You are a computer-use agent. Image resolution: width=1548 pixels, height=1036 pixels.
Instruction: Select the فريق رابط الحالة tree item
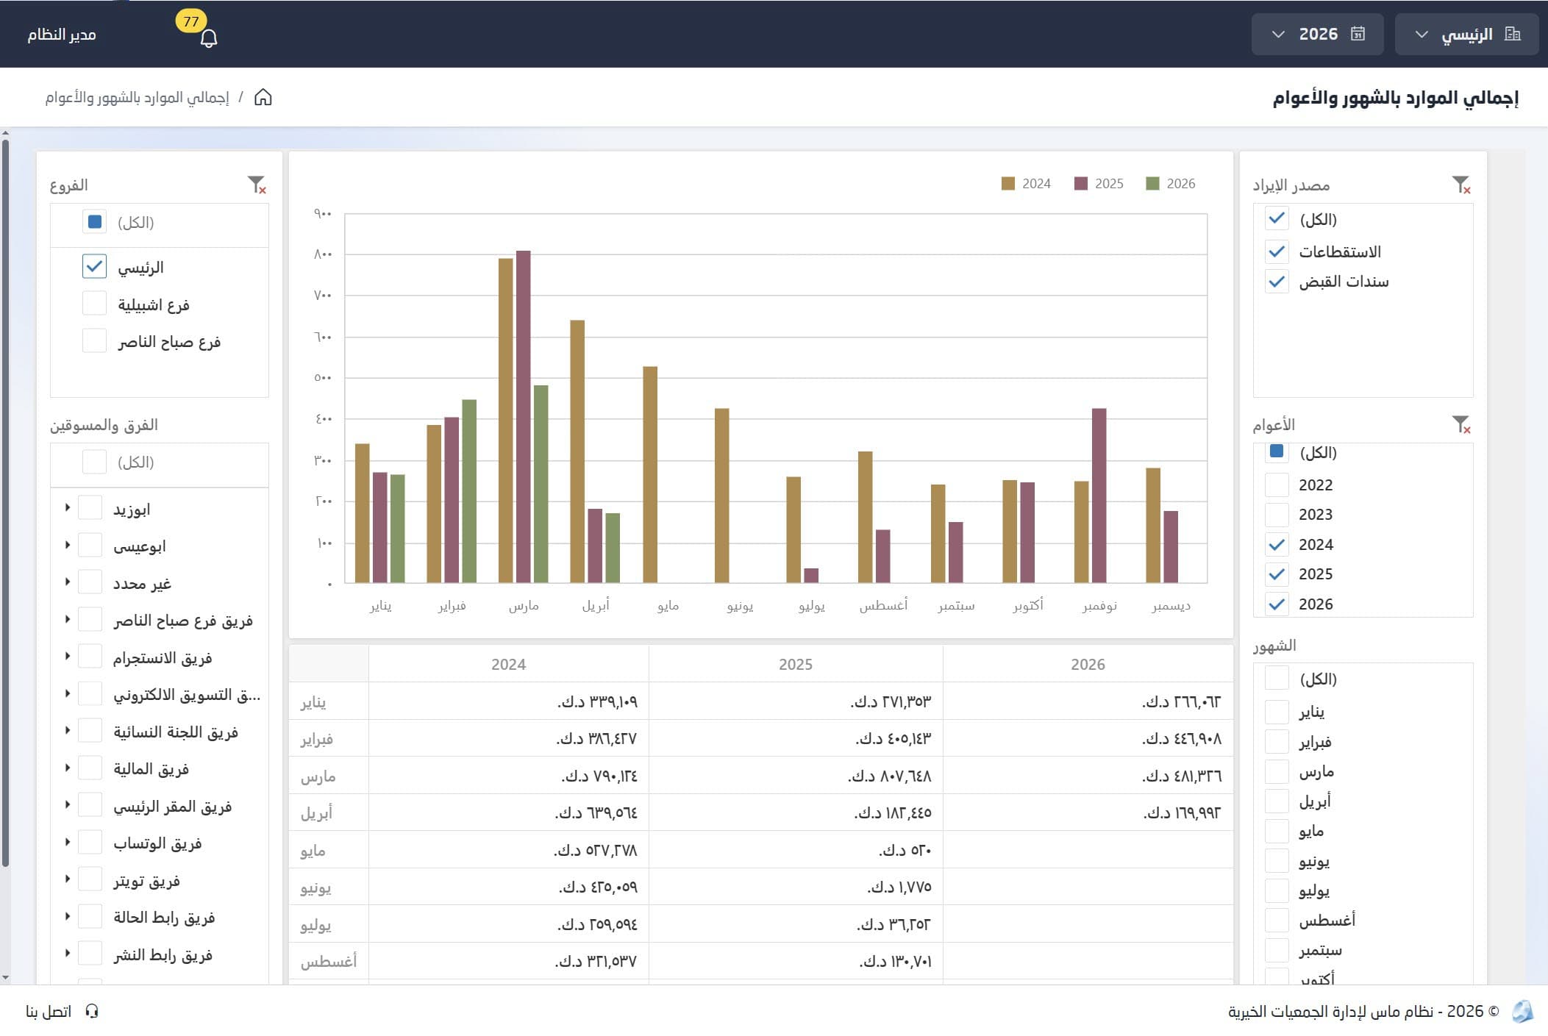[164, 917]
